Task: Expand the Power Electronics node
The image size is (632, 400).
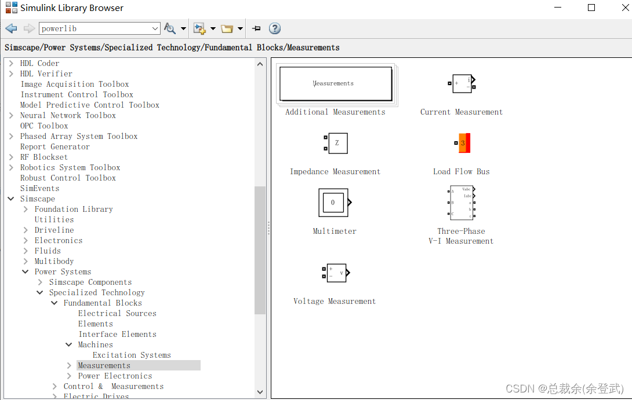Action: (70, 376)
